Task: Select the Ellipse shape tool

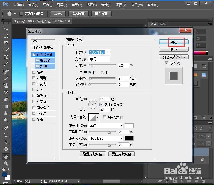Action: click(6, 149)
